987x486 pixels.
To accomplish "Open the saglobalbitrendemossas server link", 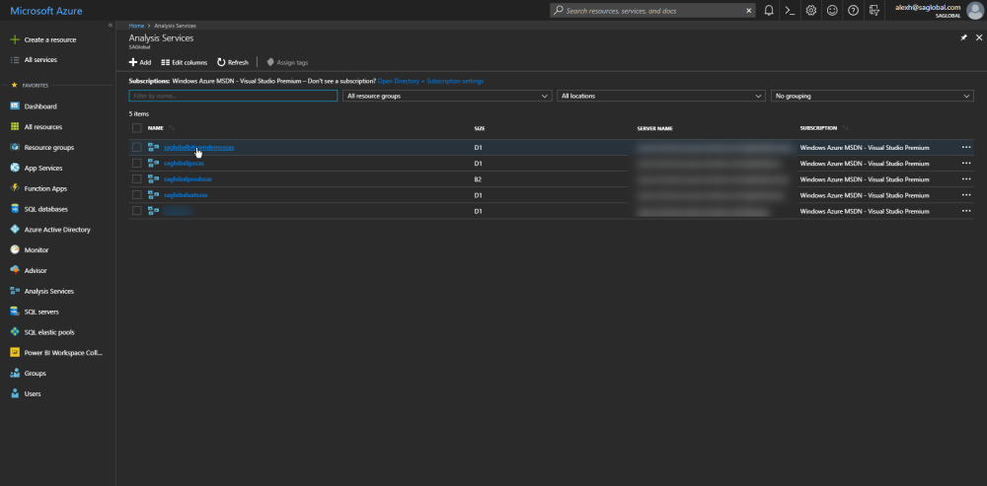I will click(199, 147).
